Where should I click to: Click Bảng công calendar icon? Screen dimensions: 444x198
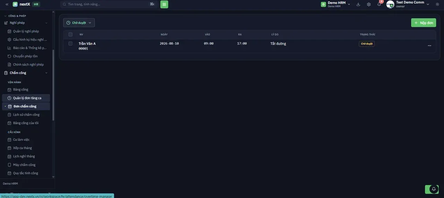click(9, 90)
